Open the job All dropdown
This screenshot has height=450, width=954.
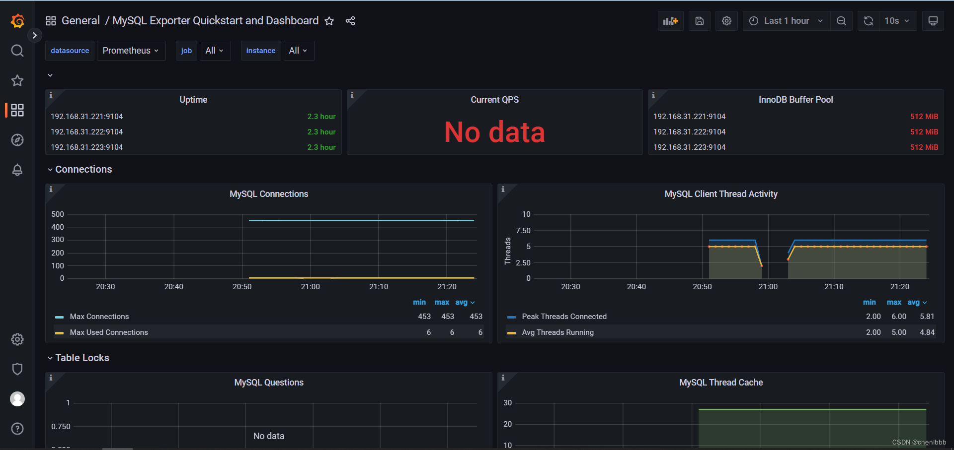[x=215, y=51]
